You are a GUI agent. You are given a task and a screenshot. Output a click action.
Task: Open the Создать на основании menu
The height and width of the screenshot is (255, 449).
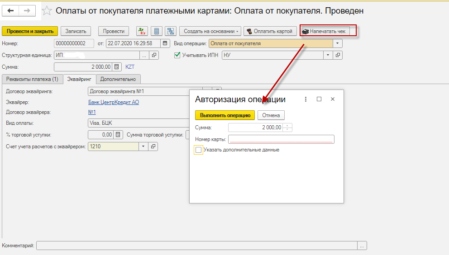coord(210,31)
